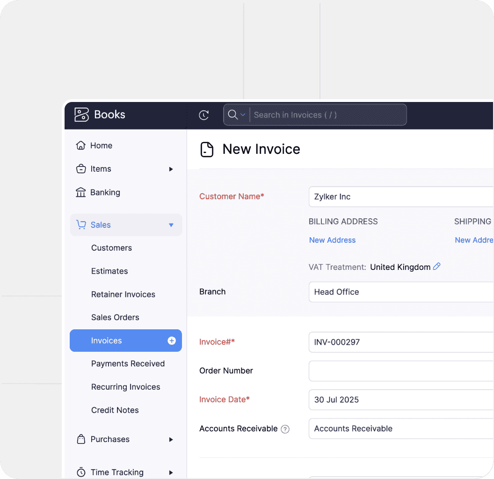Viewport: 494px width, 479px height.
Task: Focus the Search in Invoices field
Action: click(327, 115)
